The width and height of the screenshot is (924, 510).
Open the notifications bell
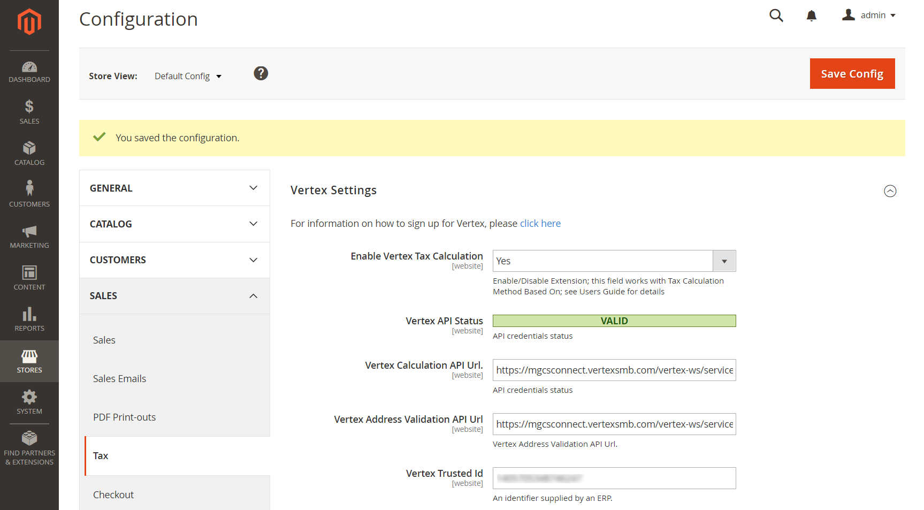pyautogui.click(x=812, y=16)
